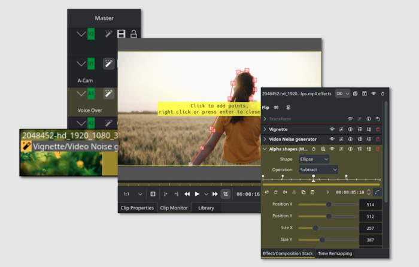Move Alpha shapes effect down in stack
Screen dimensions: 419x267
coord(369,149)
